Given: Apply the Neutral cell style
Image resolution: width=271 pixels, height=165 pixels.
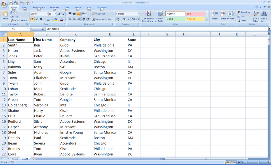Looking at the screenshot, I should [x=195, y=19].
